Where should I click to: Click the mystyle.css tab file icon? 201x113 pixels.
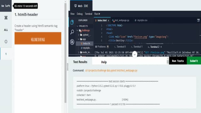click(135, 20)
